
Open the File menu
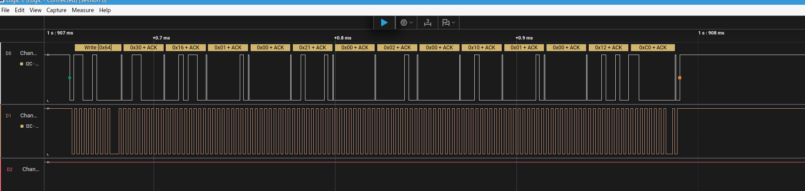click(x=5, y=10)
